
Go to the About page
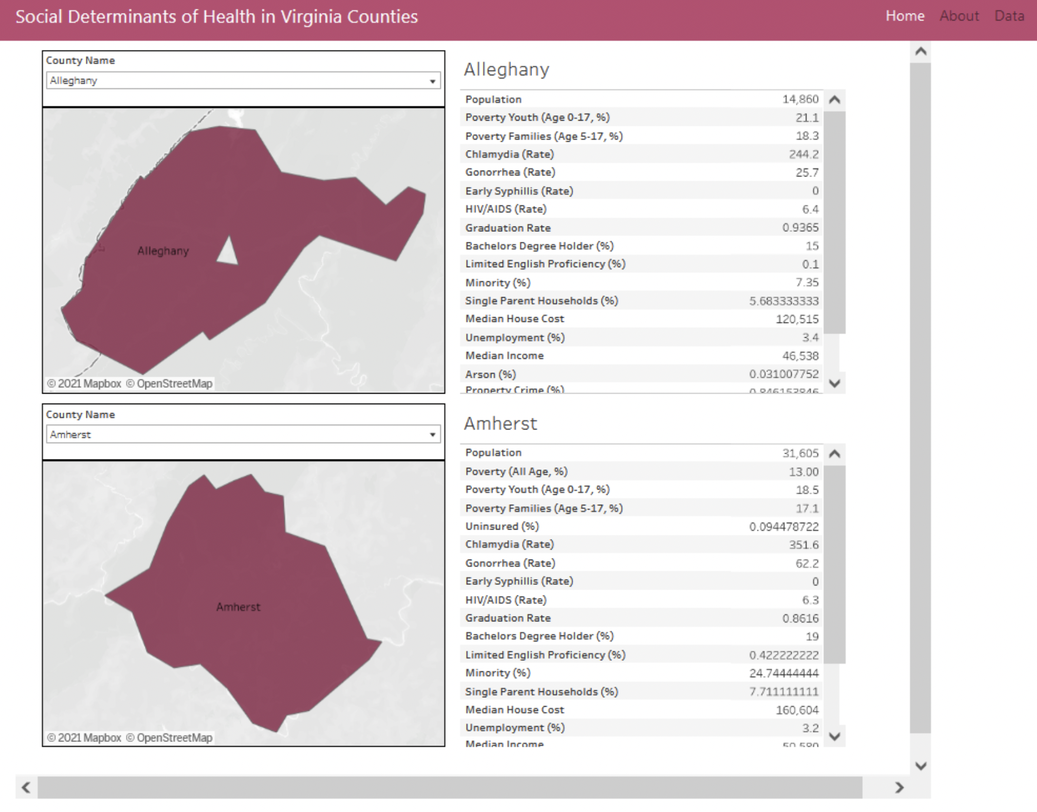point(959,16)
